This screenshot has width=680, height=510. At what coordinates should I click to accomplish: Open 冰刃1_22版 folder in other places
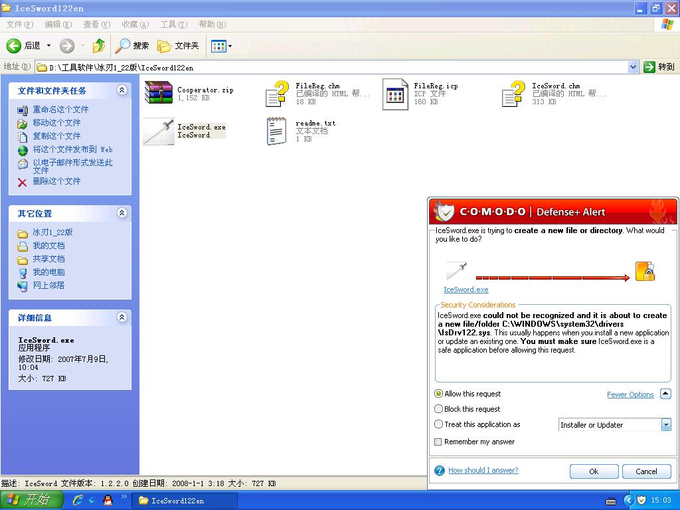[53, 232]
